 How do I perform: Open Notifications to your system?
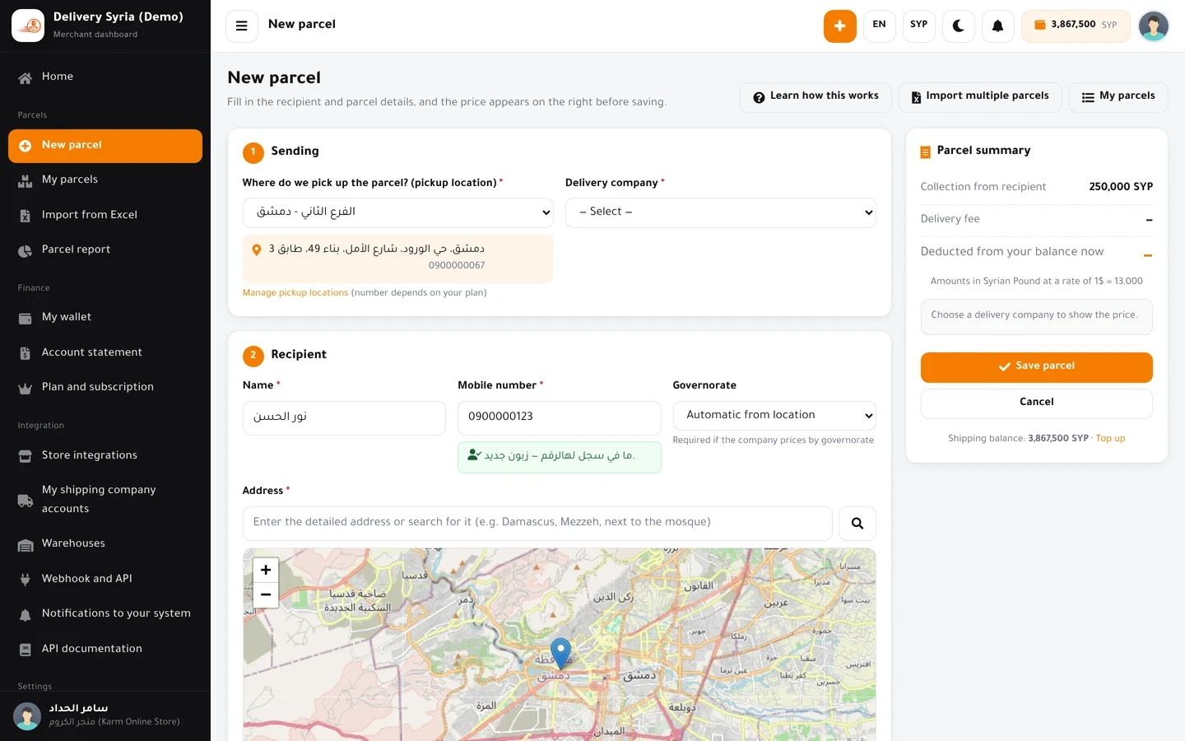coord(105,613)
